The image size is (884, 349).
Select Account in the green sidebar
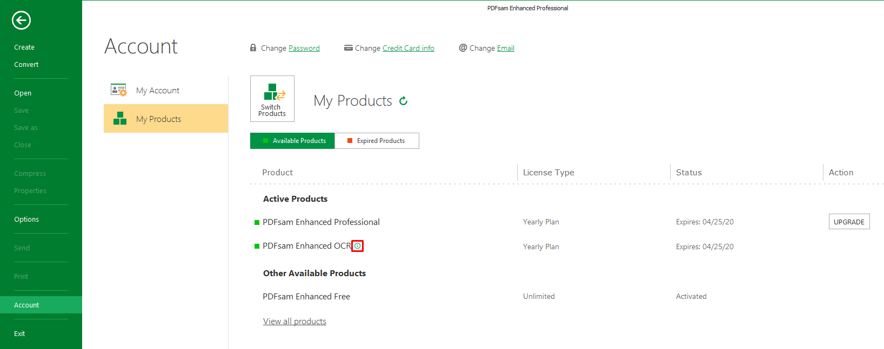click(41, 305)
